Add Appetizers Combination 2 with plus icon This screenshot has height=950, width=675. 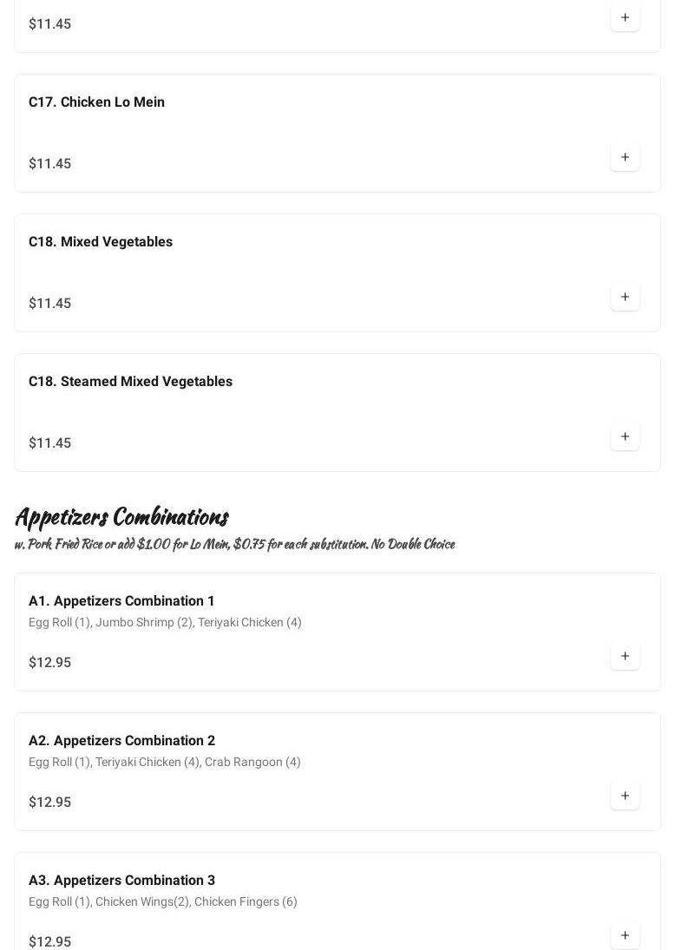pos(625,796)
